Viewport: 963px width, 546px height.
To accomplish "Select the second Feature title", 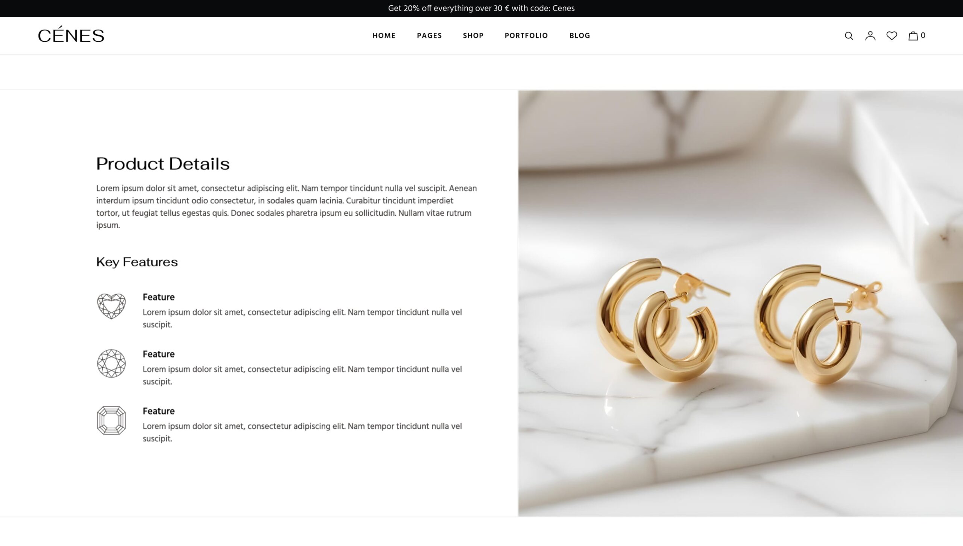I will click(159, 354).
